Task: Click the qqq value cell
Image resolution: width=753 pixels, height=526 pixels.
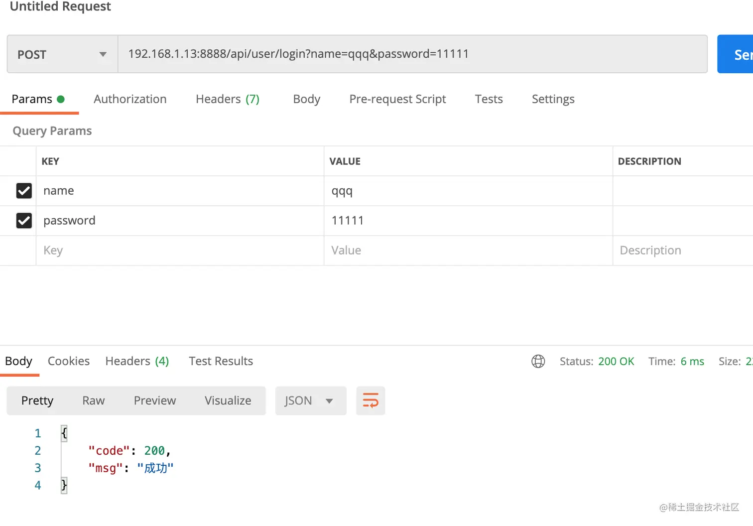Action: click(x=468, y=191)
